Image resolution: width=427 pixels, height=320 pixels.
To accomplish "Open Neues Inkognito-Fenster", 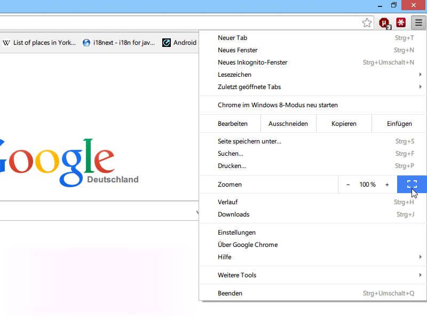I will [313, 62].
